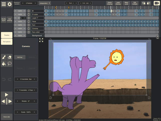Image resolution: width=161 pixels, height=121 pixels.
Task: Select the Lasso selection tool
Action: click(x=10, y=64)
